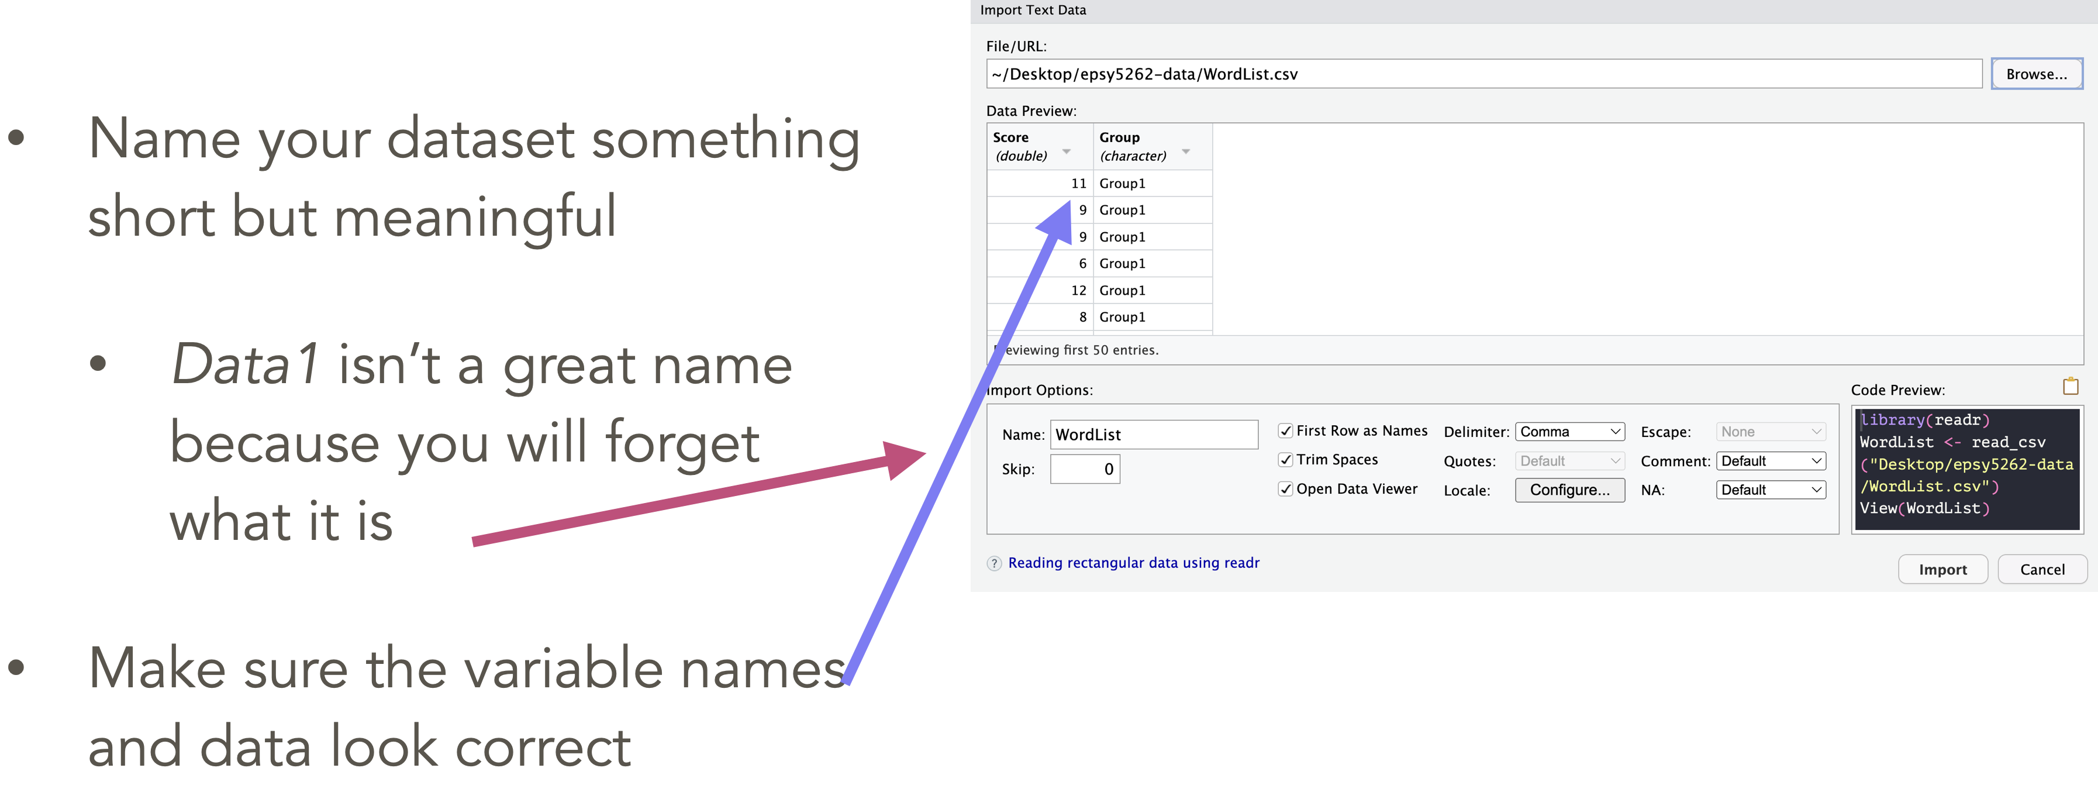Disable Open Data Viewer checkbox
2098x792 pixels.
(1285, 489)
